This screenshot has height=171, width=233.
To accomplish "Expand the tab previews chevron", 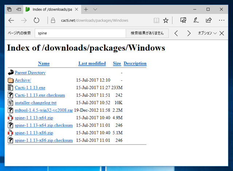I will (x=95, y=9).
